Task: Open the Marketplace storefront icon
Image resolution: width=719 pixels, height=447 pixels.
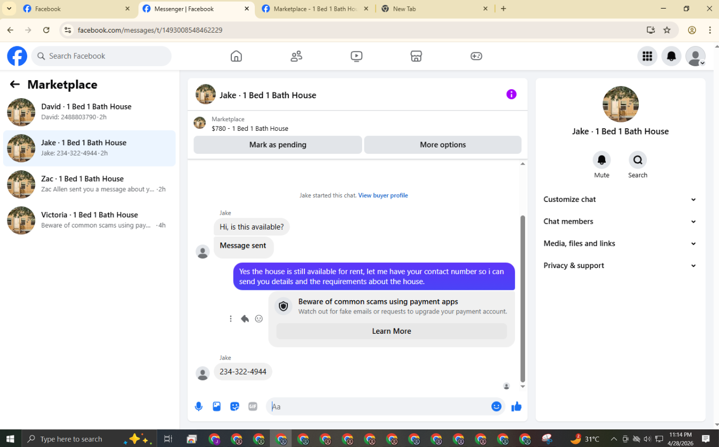Action: (x=416, y=56)
